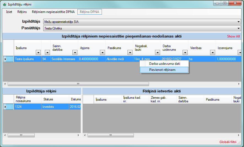Open filter dropdown for Īpašums column
Image resolution: width=244 pixels, height=147 pixels.
click(x=38, y=53)
